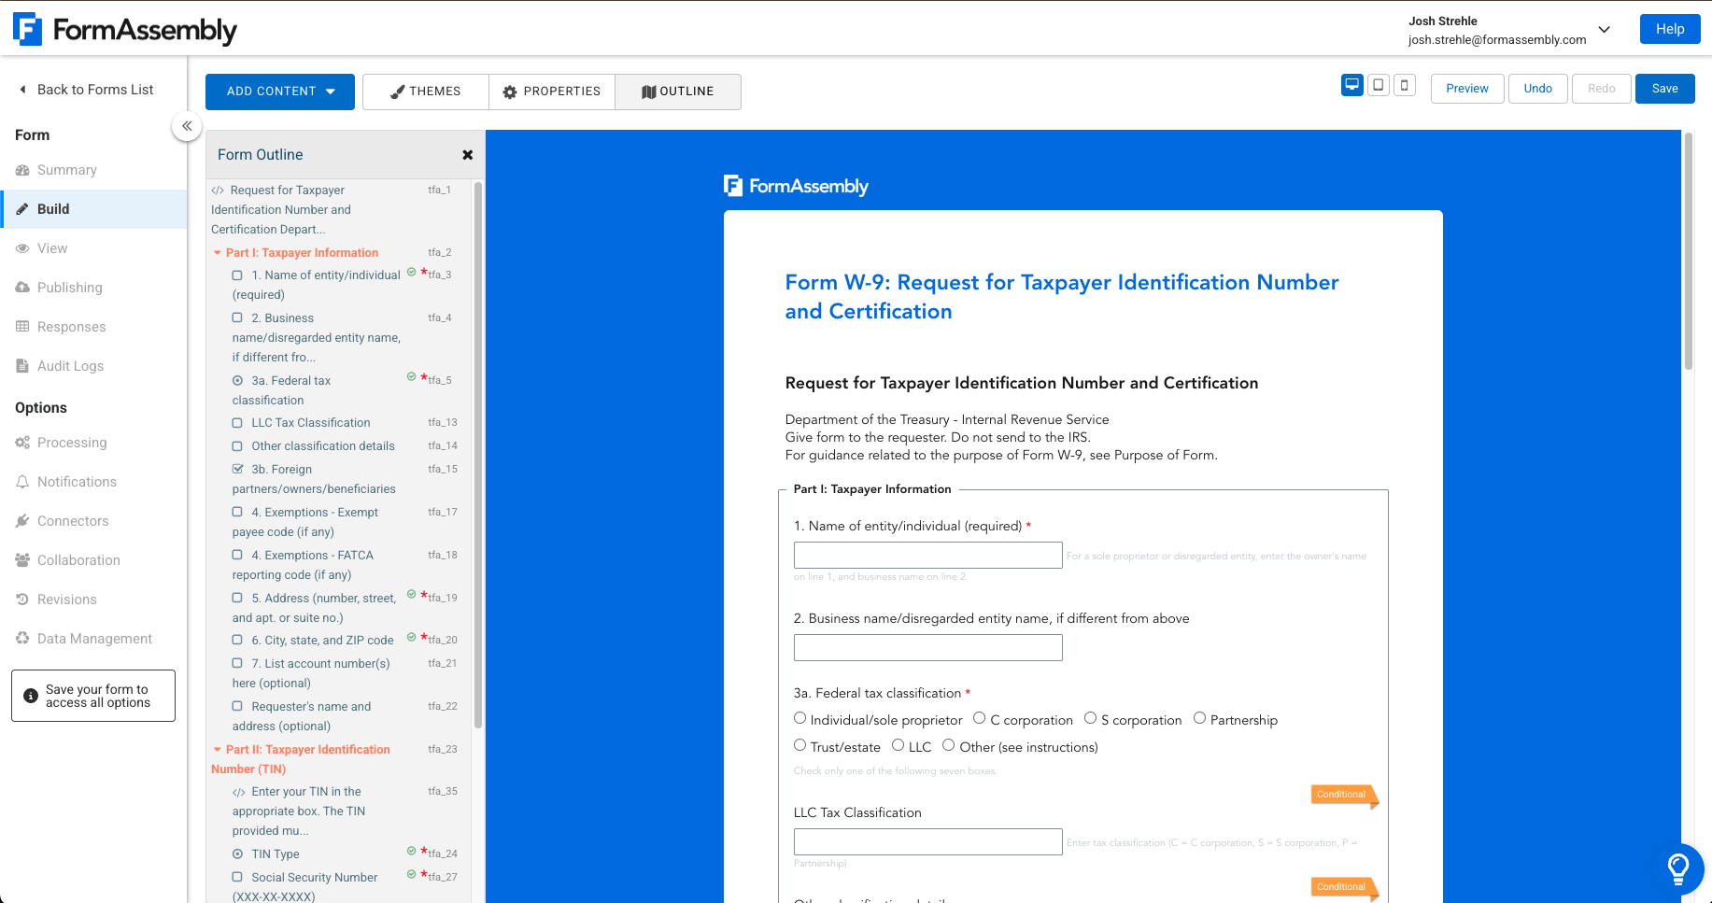Click the View eye icon

[x=22, y=248]
